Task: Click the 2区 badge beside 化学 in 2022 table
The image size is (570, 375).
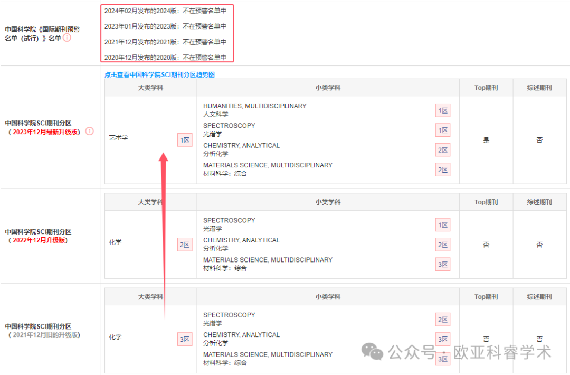Action: [x=185, y=245]
